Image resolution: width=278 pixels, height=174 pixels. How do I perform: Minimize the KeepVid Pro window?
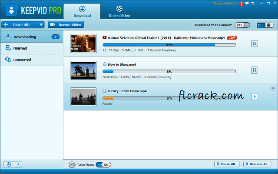tap(262, 3)
